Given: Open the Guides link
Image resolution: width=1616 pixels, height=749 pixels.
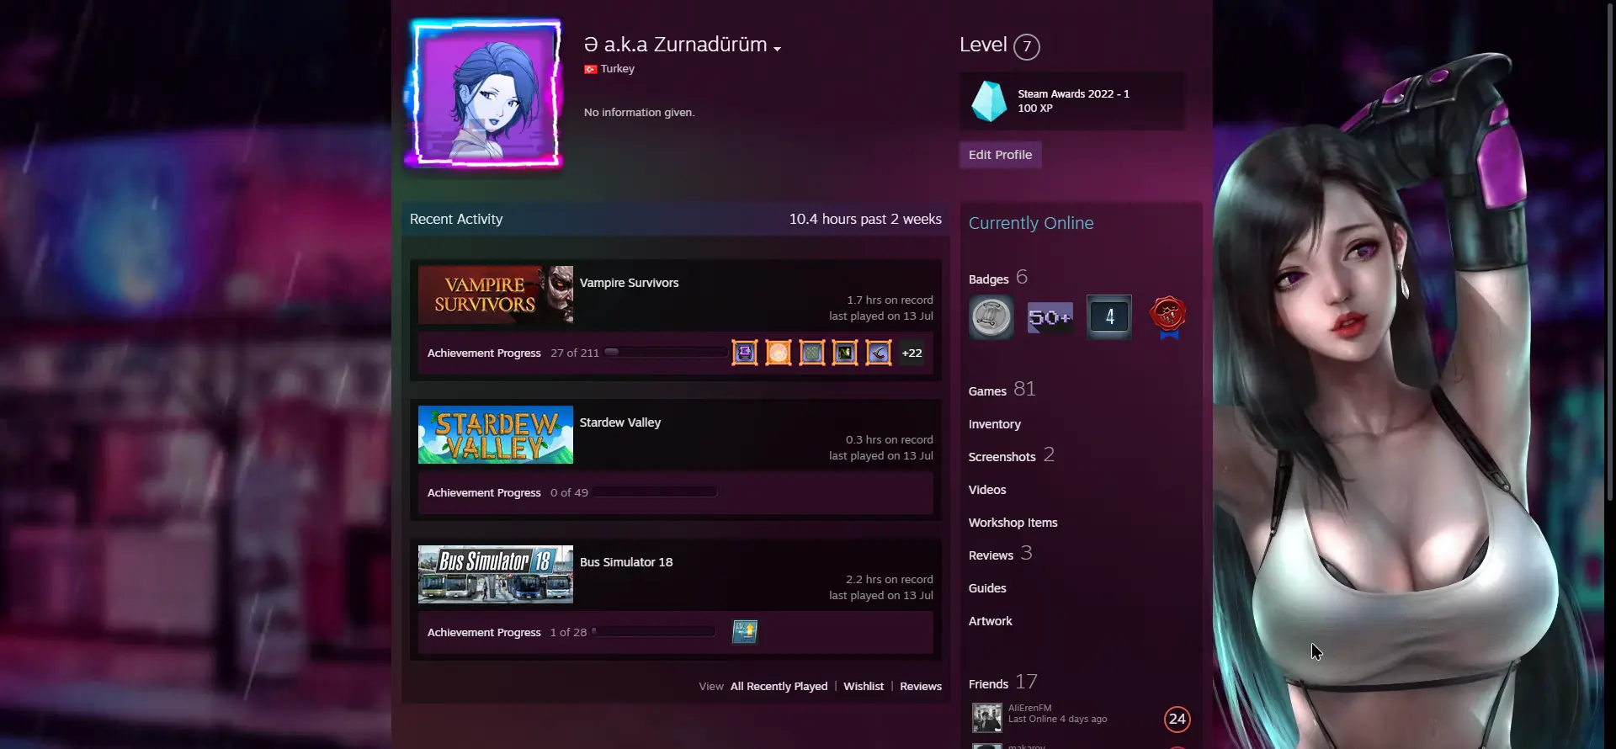Looking at the screenshot, I should coord(987,588).
